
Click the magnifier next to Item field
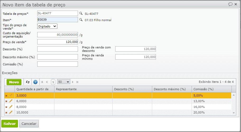[x=81, y=20]
